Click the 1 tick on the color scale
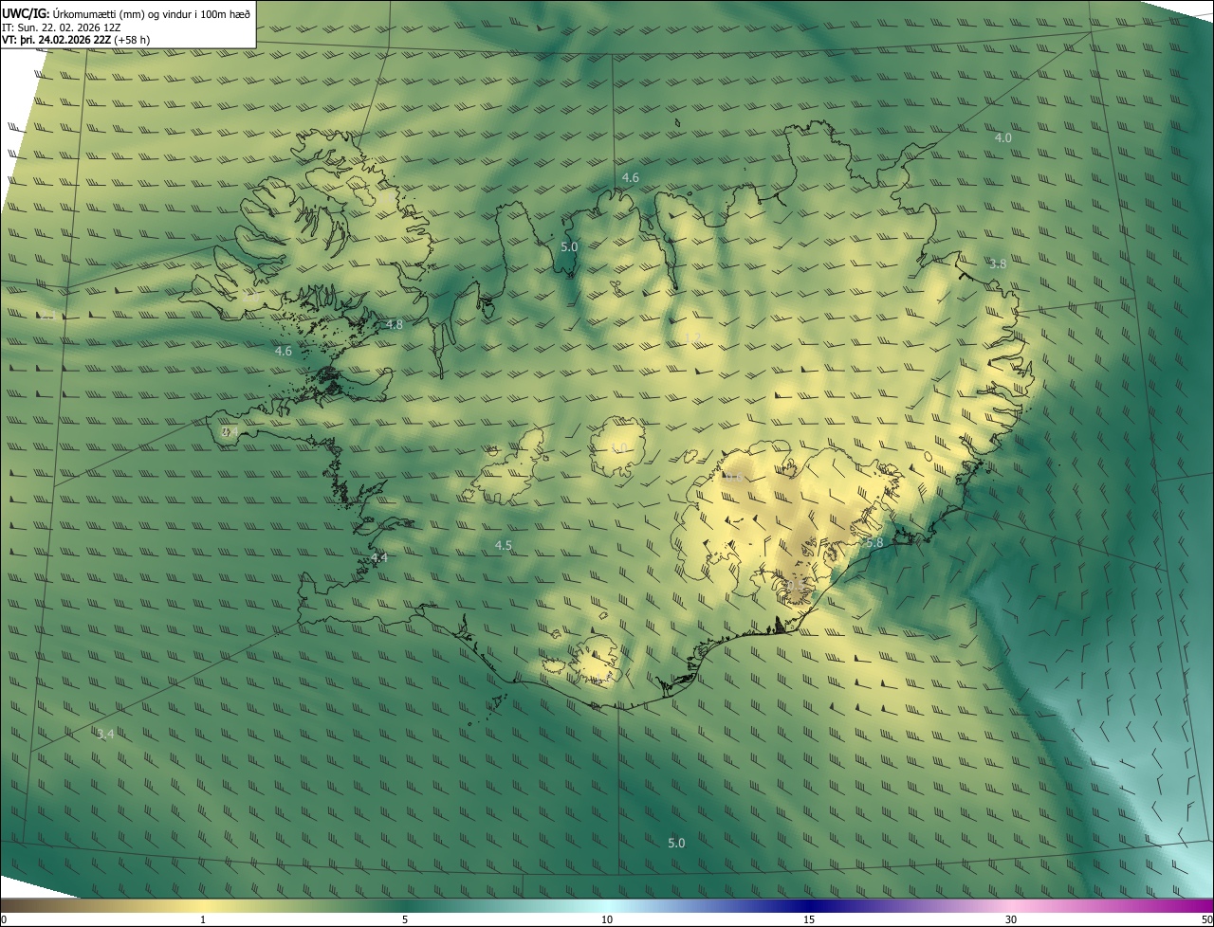Image resolution: width=1214 pixels, height=927 pixels. click(203, 919)
